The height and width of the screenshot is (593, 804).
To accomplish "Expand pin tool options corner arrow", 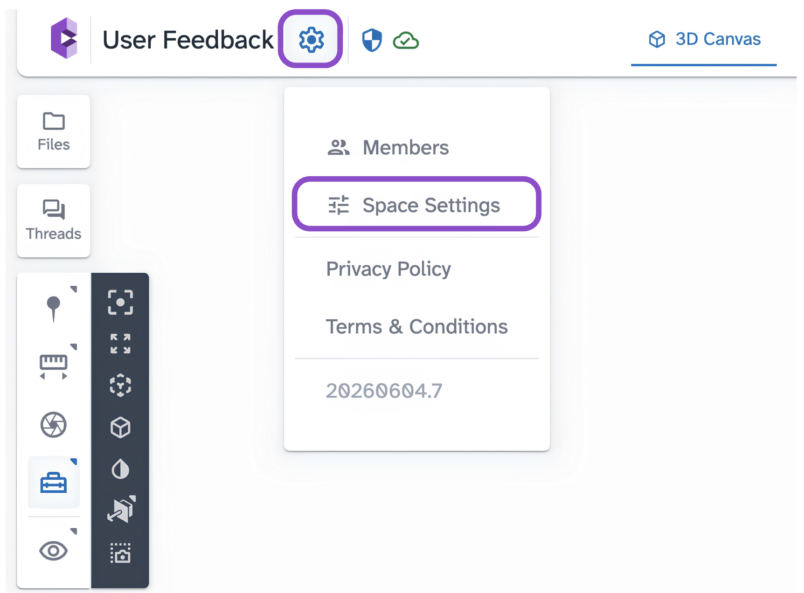I will (x=74, y=289).
